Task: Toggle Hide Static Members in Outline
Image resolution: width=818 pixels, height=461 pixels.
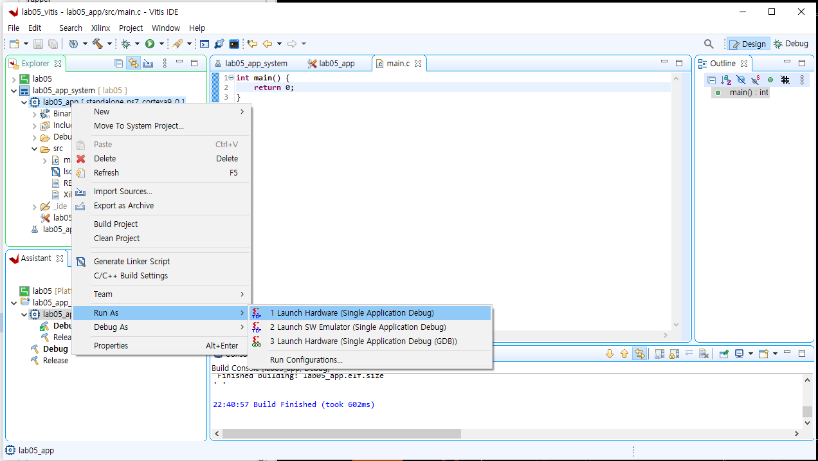Action: click(756, 80)
